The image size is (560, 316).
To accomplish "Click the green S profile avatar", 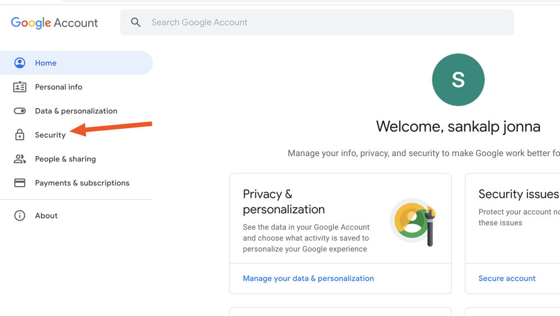I will coord(458,80).
